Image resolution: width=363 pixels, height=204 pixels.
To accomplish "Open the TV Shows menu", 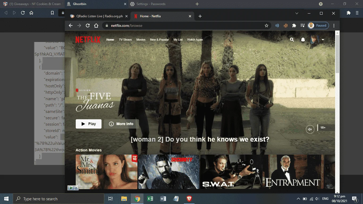I will pos(125,40).
